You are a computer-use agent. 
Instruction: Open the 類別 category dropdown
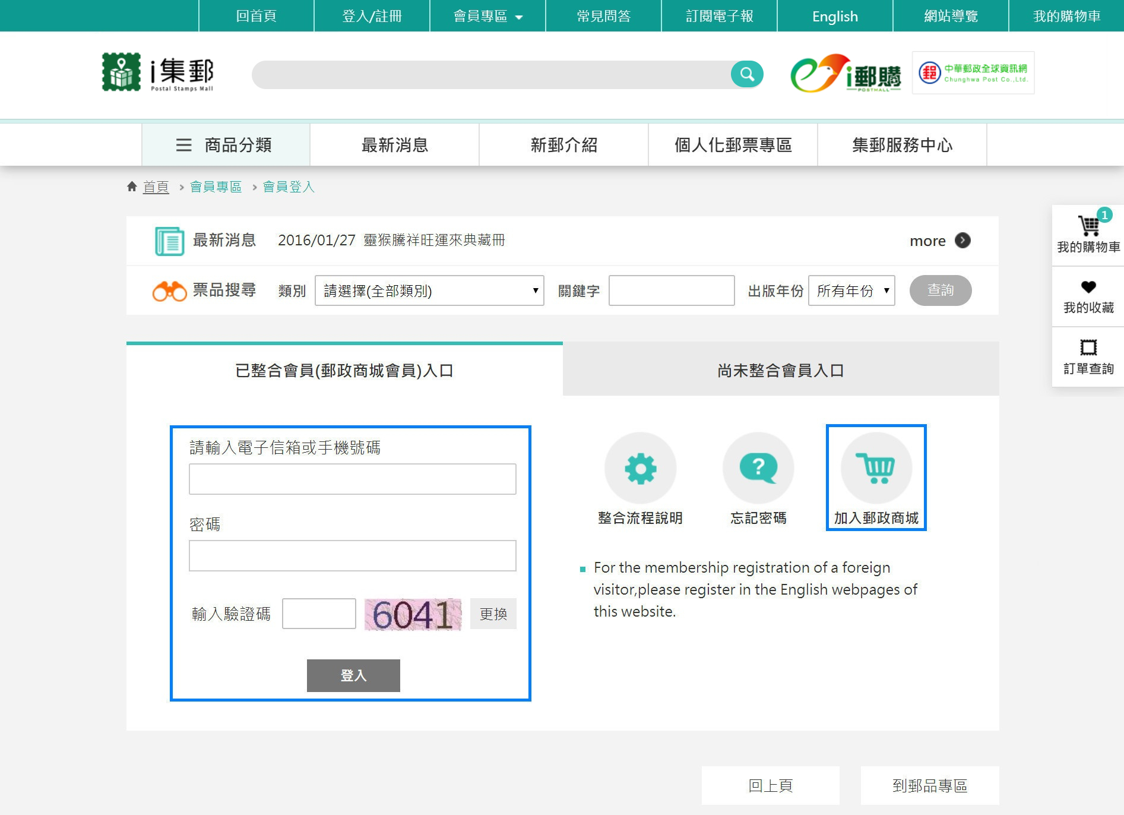[429, 290]
